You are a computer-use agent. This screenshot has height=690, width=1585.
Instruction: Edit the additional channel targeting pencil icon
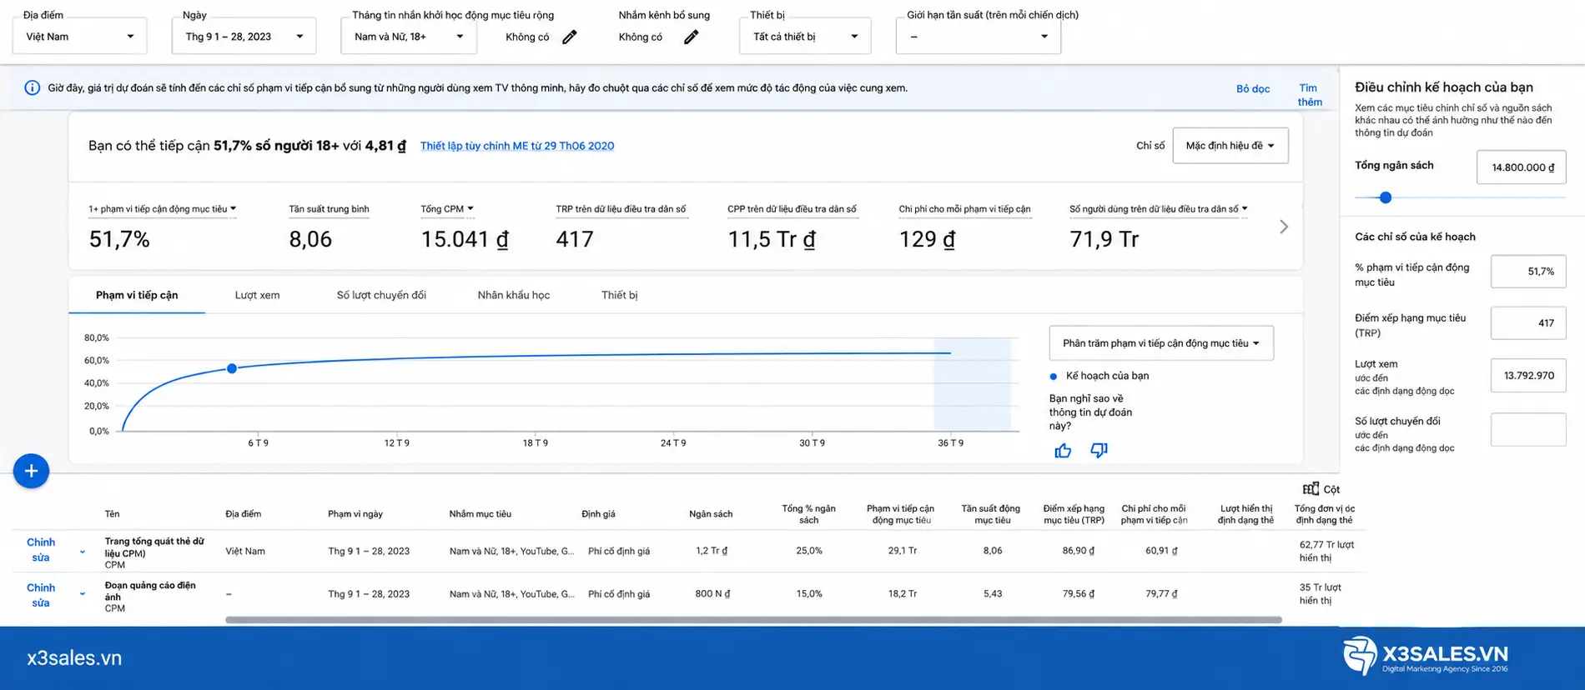coord(691,37)
